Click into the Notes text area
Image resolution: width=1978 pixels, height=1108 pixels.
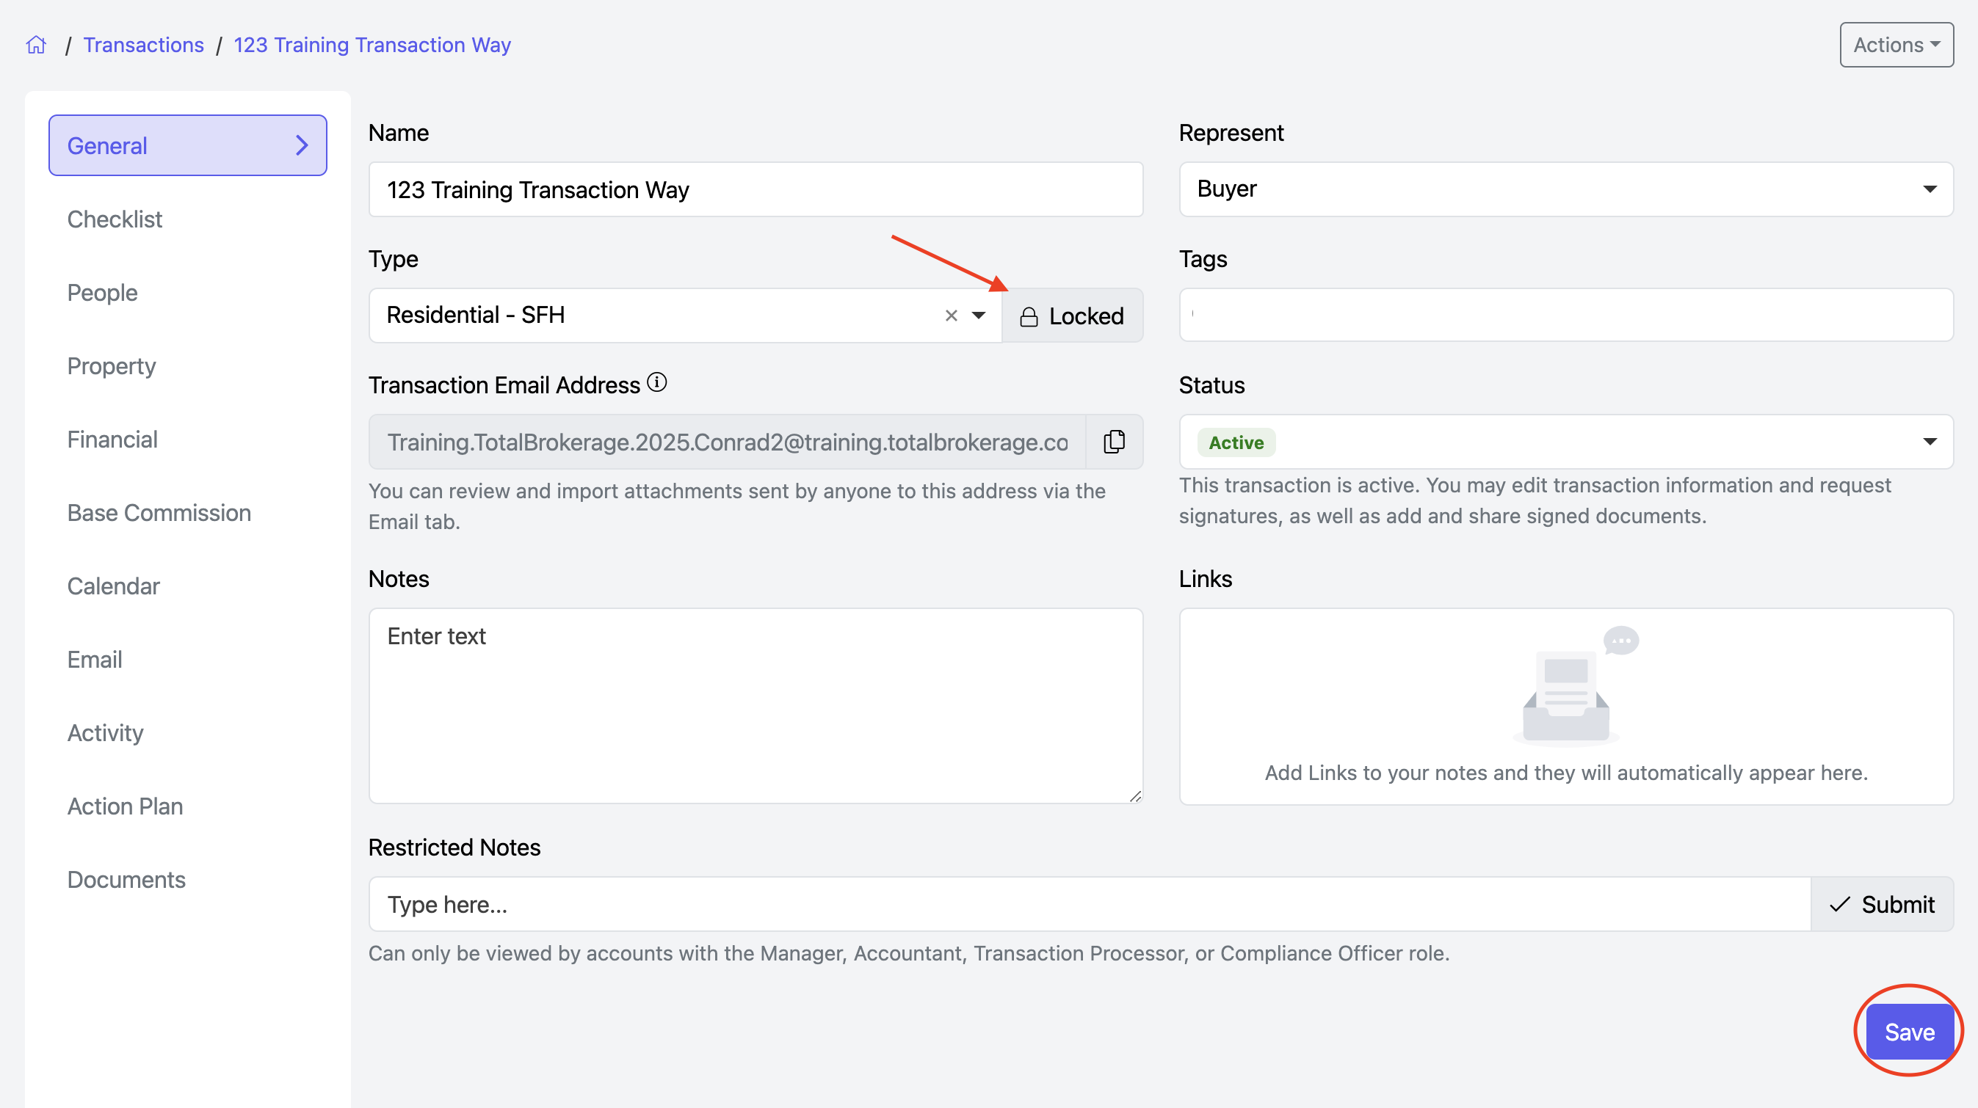point(755,705)
